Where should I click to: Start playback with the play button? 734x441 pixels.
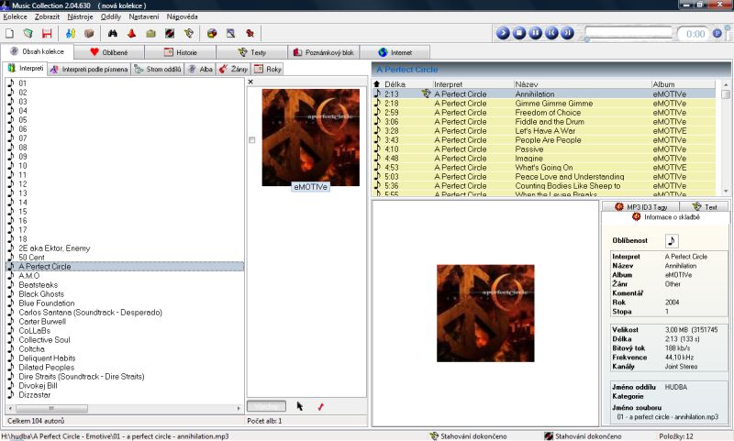pyautogui.click(x=503, y=33)
